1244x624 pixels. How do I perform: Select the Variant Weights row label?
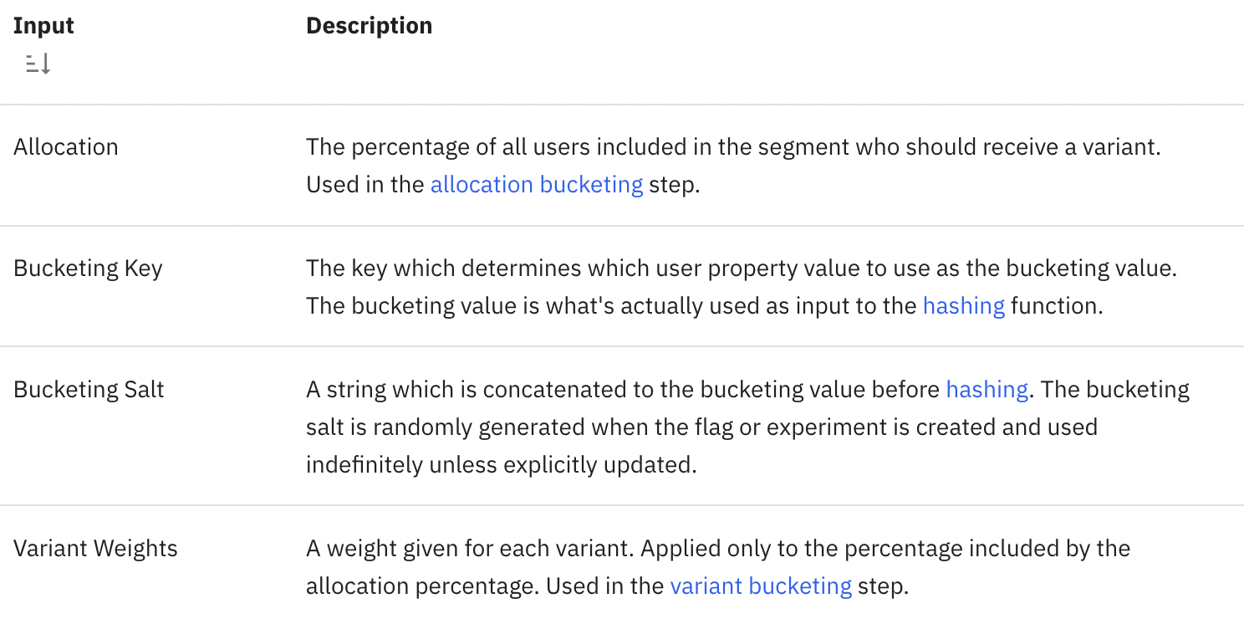coord(95,548)
